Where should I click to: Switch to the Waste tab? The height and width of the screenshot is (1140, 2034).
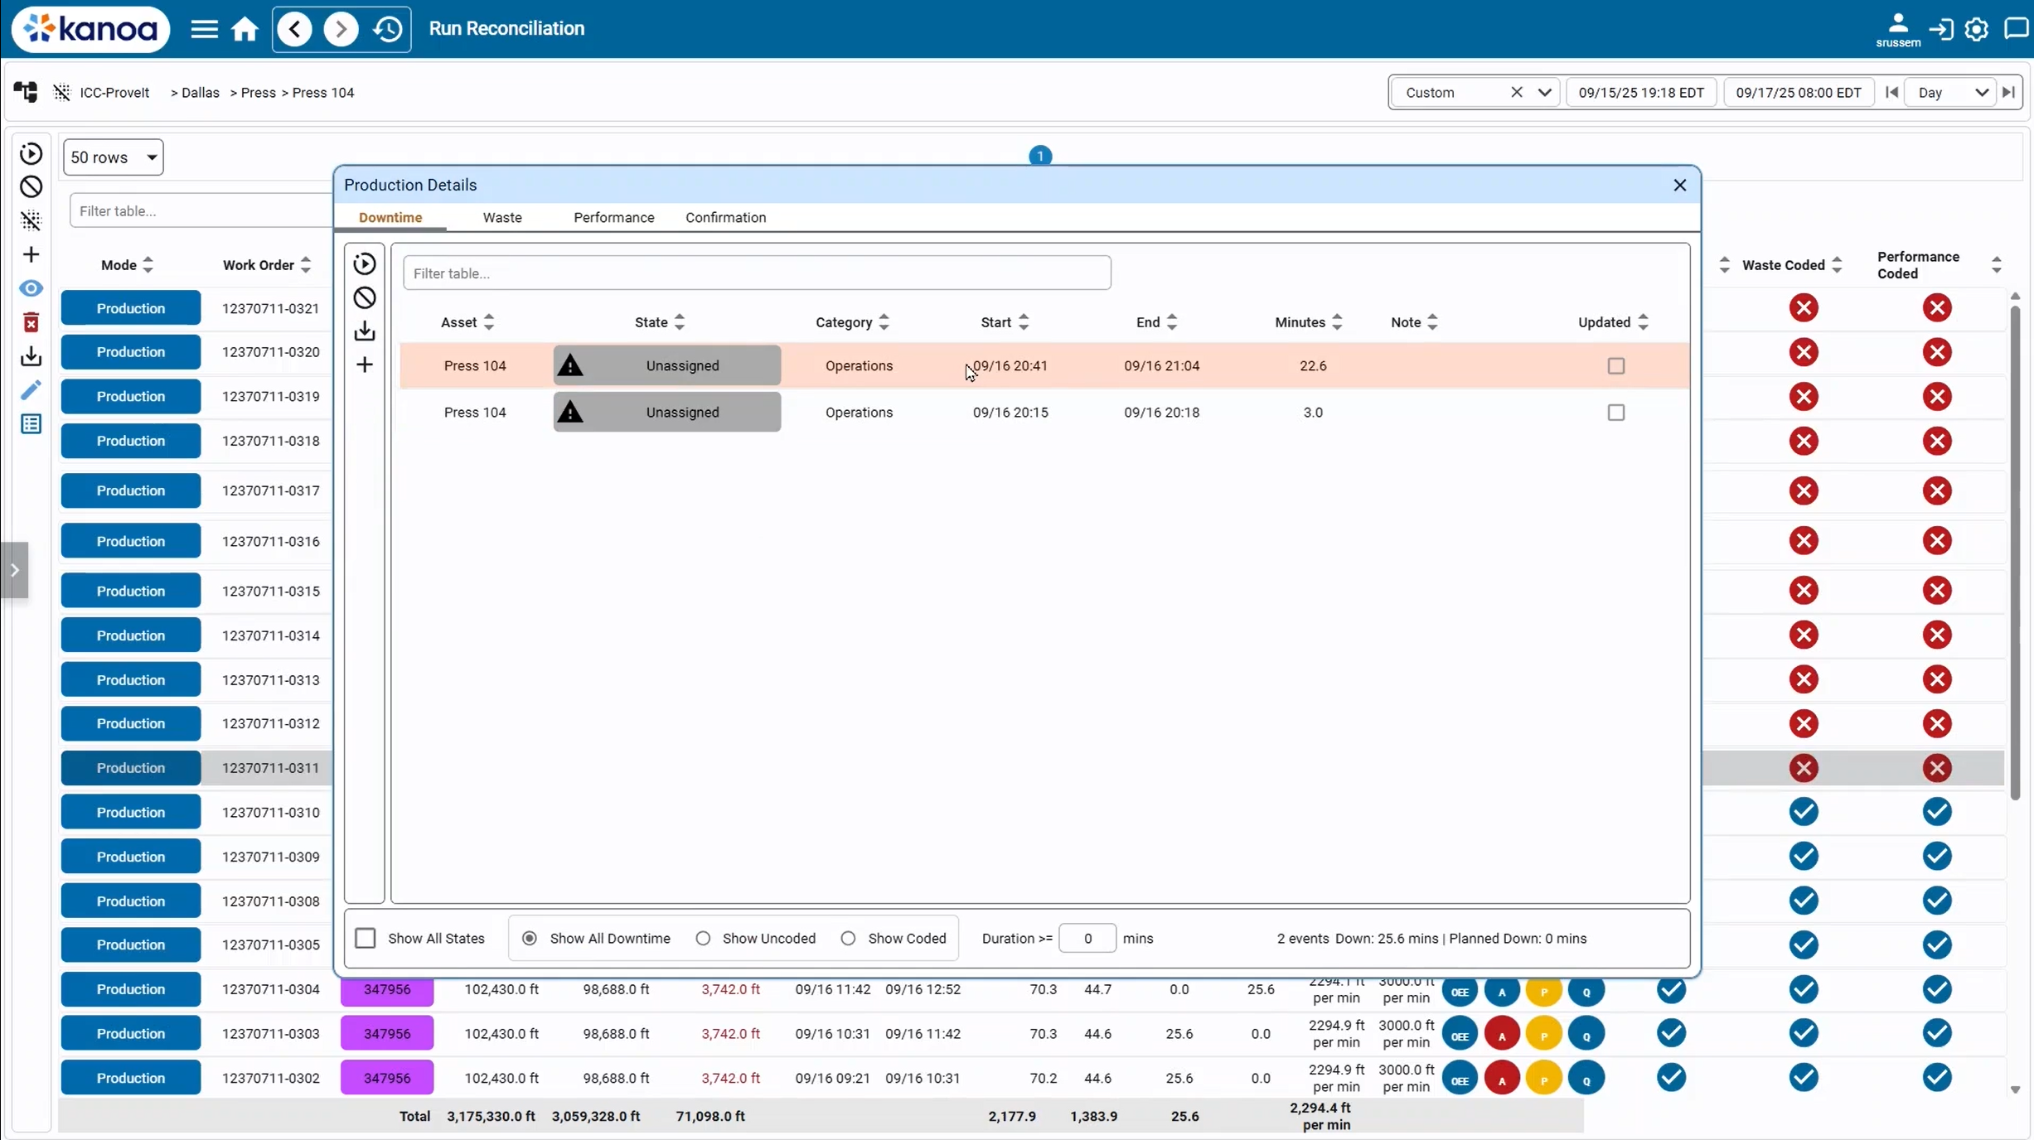coord(502,217)
